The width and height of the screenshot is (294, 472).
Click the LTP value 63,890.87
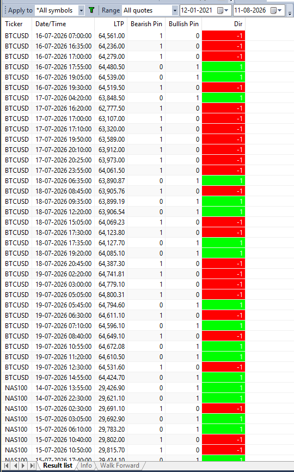click(112, 180)
